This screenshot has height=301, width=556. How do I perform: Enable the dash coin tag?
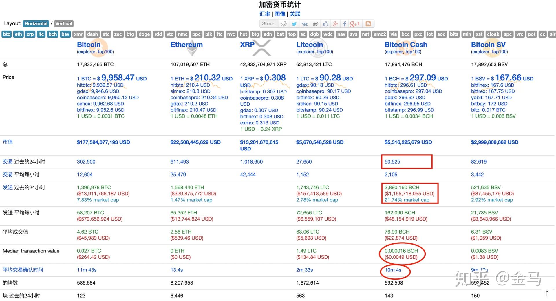point(92,34)
